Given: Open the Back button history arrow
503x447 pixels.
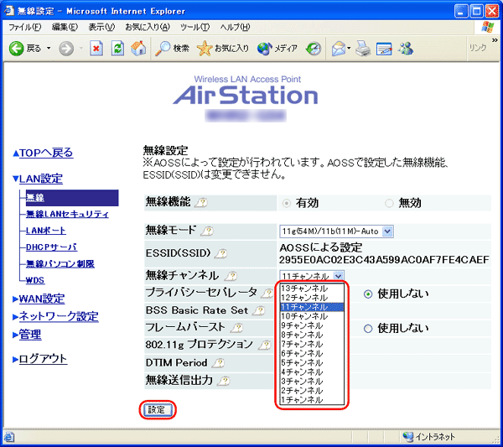Looking at the screenshot, I should click(x=49, y=49).
